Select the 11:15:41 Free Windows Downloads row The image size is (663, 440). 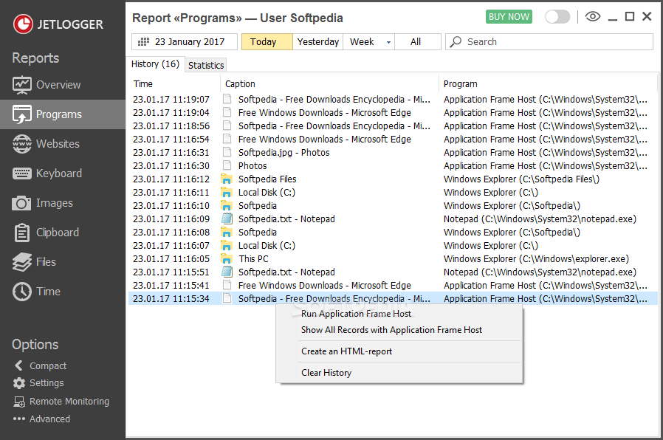(393, 286)
